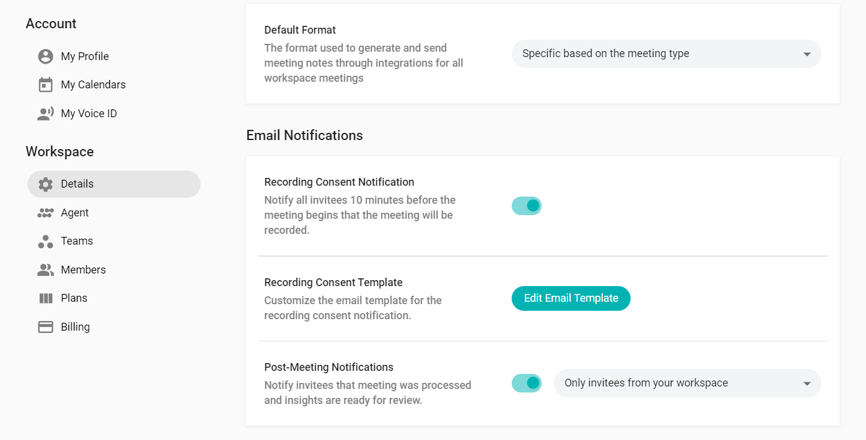
Task: Click the Details gear icon
Action: (46, 184)
